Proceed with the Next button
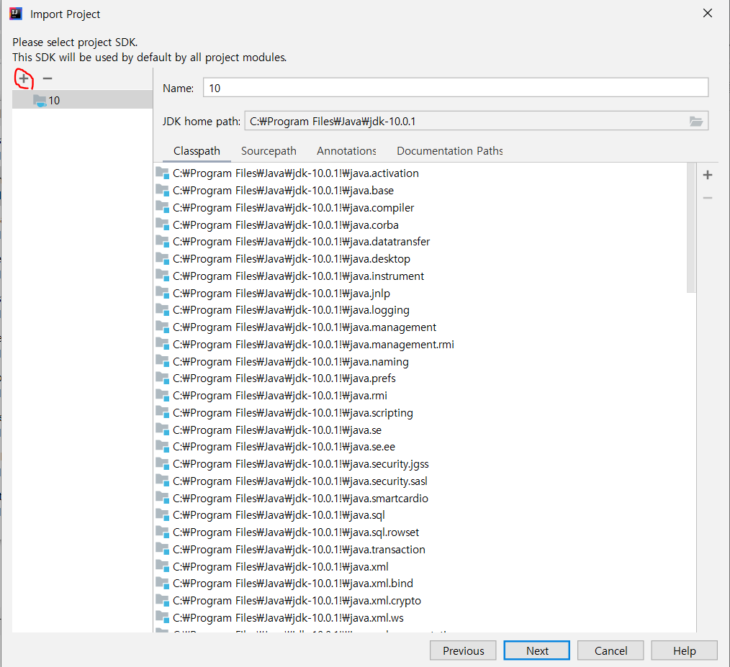This screenshot has width=730, height=667. [536, 650]
